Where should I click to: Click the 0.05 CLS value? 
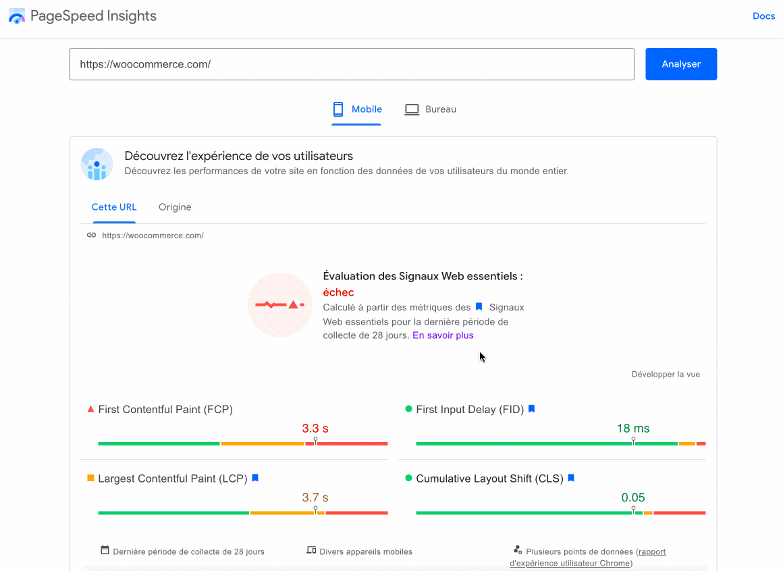pos(633,497)
